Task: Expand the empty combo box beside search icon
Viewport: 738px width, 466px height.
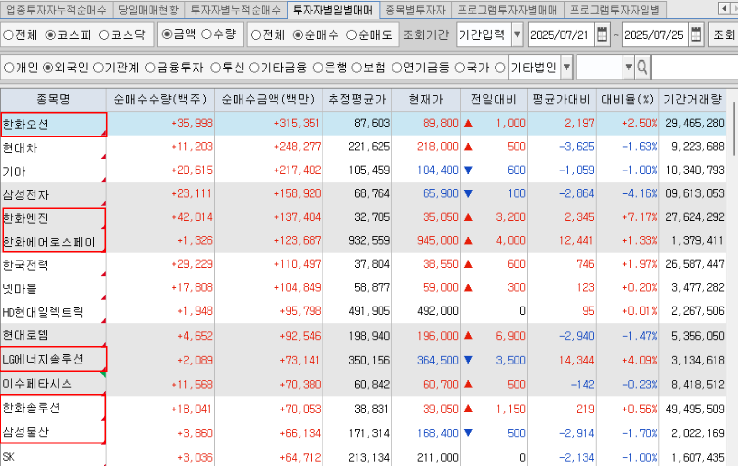Action: click(628, 68)
